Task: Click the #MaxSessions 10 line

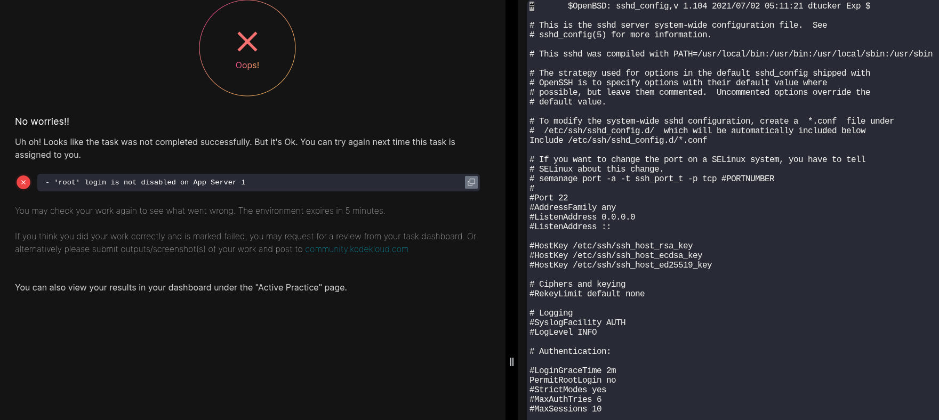Action: click(565, 409)
